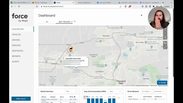Screen dimensions: 183x103
Task: Click the Los Robles medical center pin
Action: pos(106,66)
